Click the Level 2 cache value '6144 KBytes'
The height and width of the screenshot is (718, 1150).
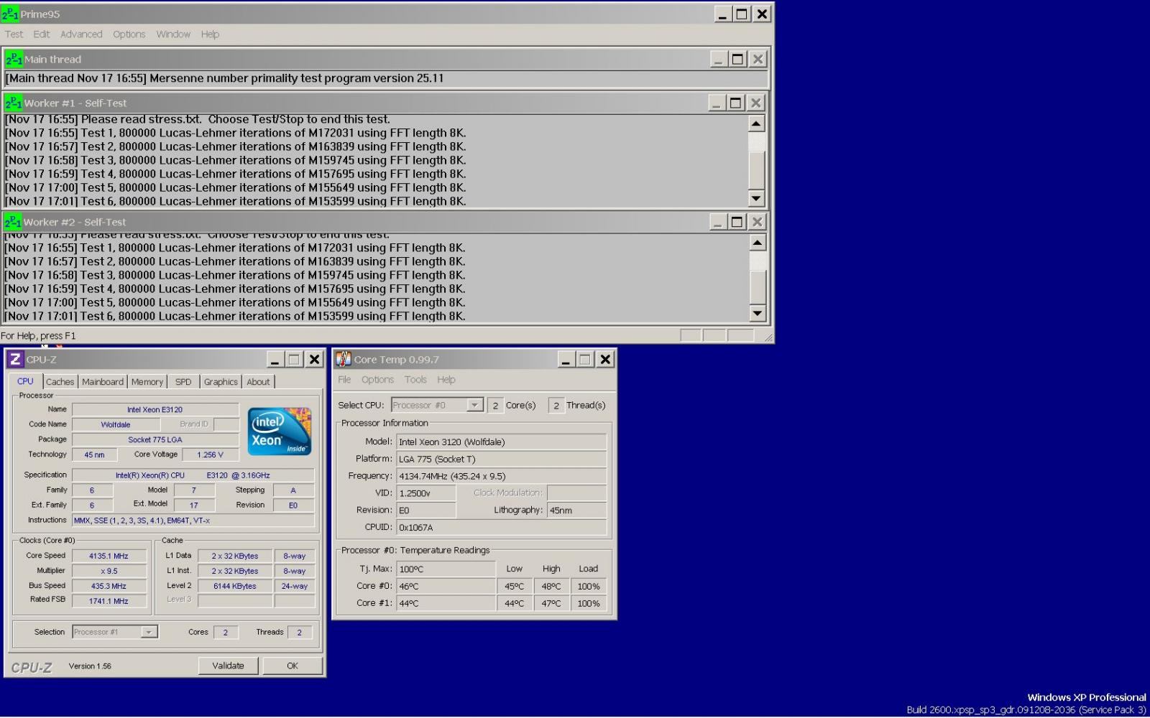click(235, 586)
